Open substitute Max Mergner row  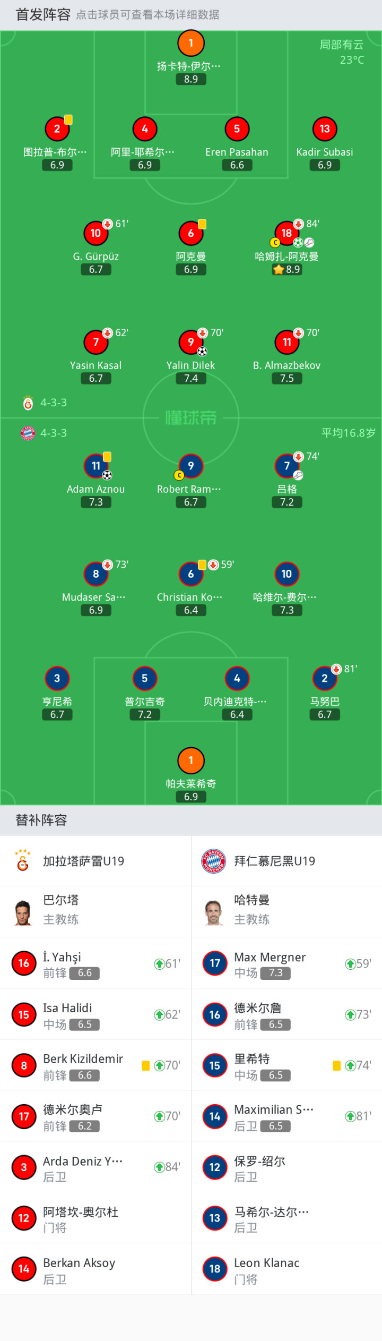[x=286, y=963]
